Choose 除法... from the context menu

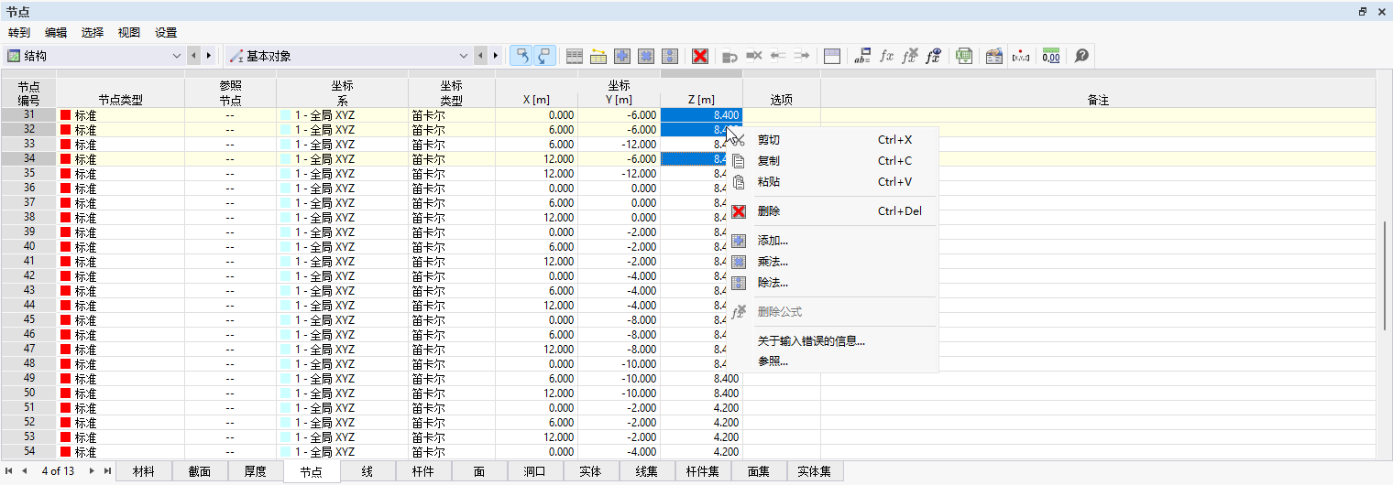[832, 283]
